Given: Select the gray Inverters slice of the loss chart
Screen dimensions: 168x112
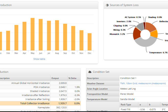Looking at the screenshot, I should click(141, 27).
